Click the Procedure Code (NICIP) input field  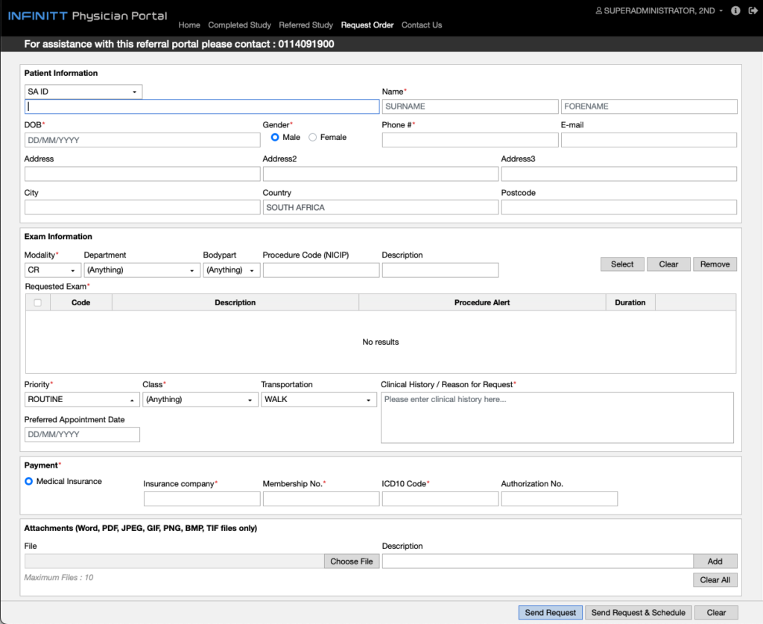click(321, 270)
